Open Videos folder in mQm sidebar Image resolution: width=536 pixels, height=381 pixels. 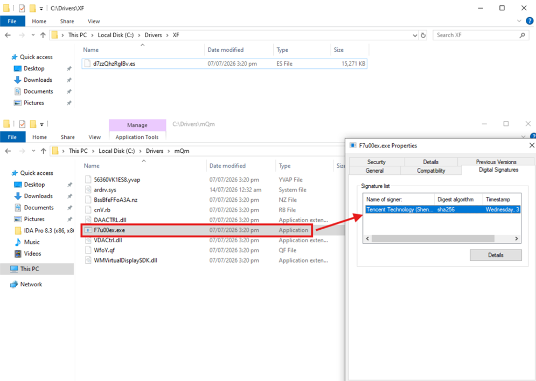[x=32, y=253]
